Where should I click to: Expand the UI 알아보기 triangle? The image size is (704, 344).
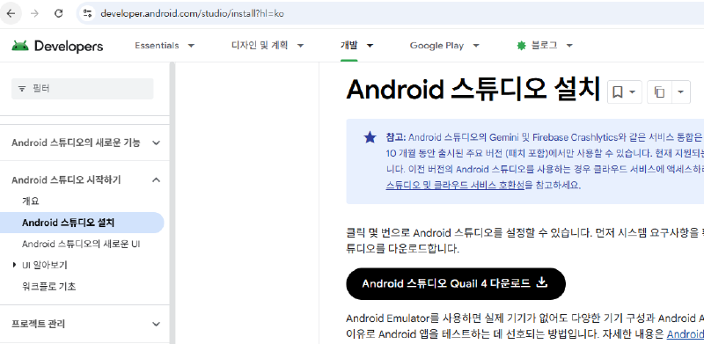[x=15, y=265]
